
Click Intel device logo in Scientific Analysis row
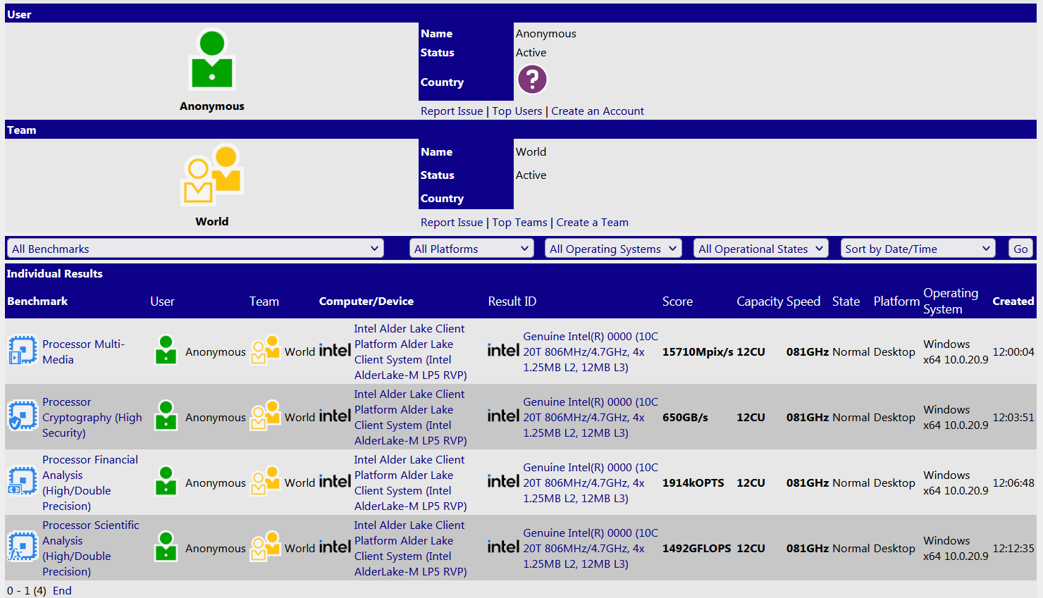click(335, 547)
